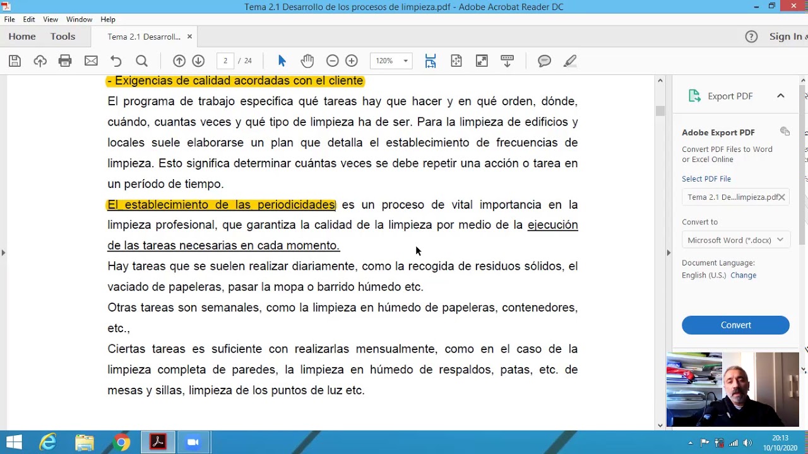Screen dimensions: 808x454
Task: Click the Change document language link
Action: (x=743, y=276)
